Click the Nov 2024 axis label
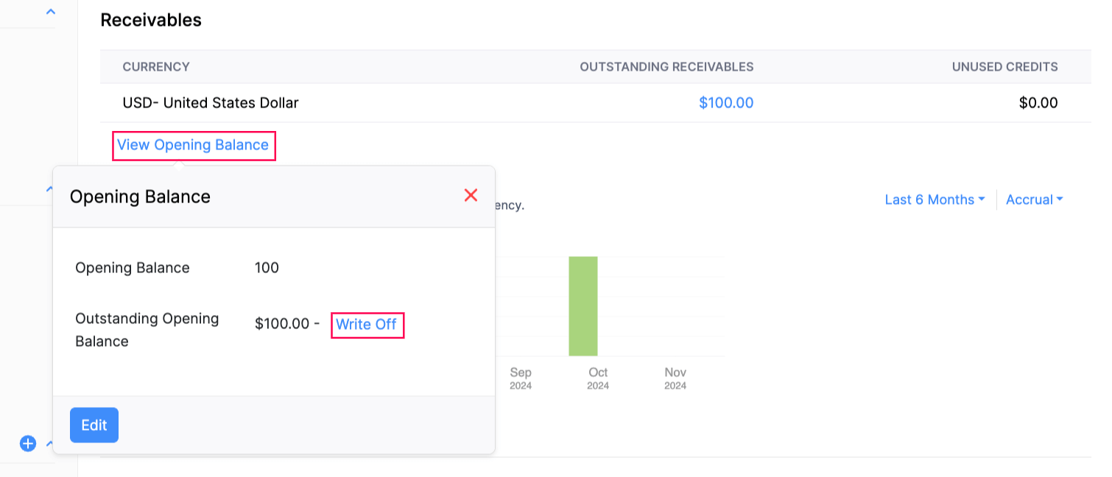The height and width of the screenshot is (477, 1112). click(675, 378)
